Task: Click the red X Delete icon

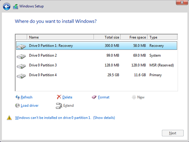Action: (59, 97)
